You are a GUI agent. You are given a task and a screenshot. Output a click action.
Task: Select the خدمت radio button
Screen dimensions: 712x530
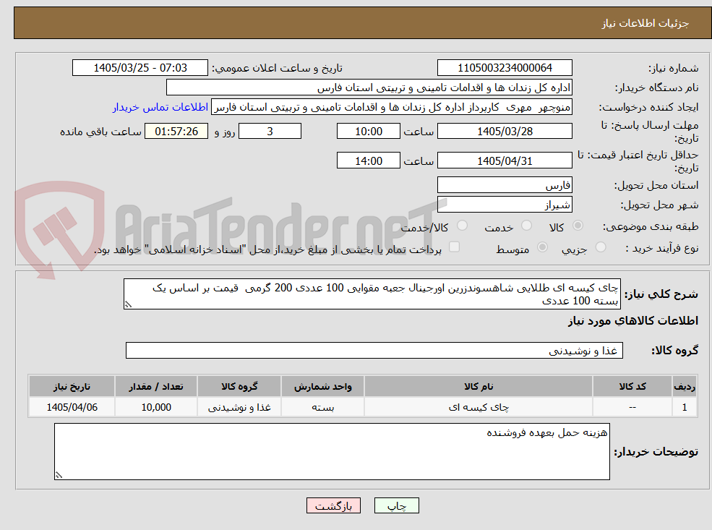(526, 226)
